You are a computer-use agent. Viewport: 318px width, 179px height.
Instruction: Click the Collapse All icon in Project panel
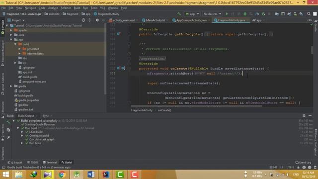click(89, 20)
